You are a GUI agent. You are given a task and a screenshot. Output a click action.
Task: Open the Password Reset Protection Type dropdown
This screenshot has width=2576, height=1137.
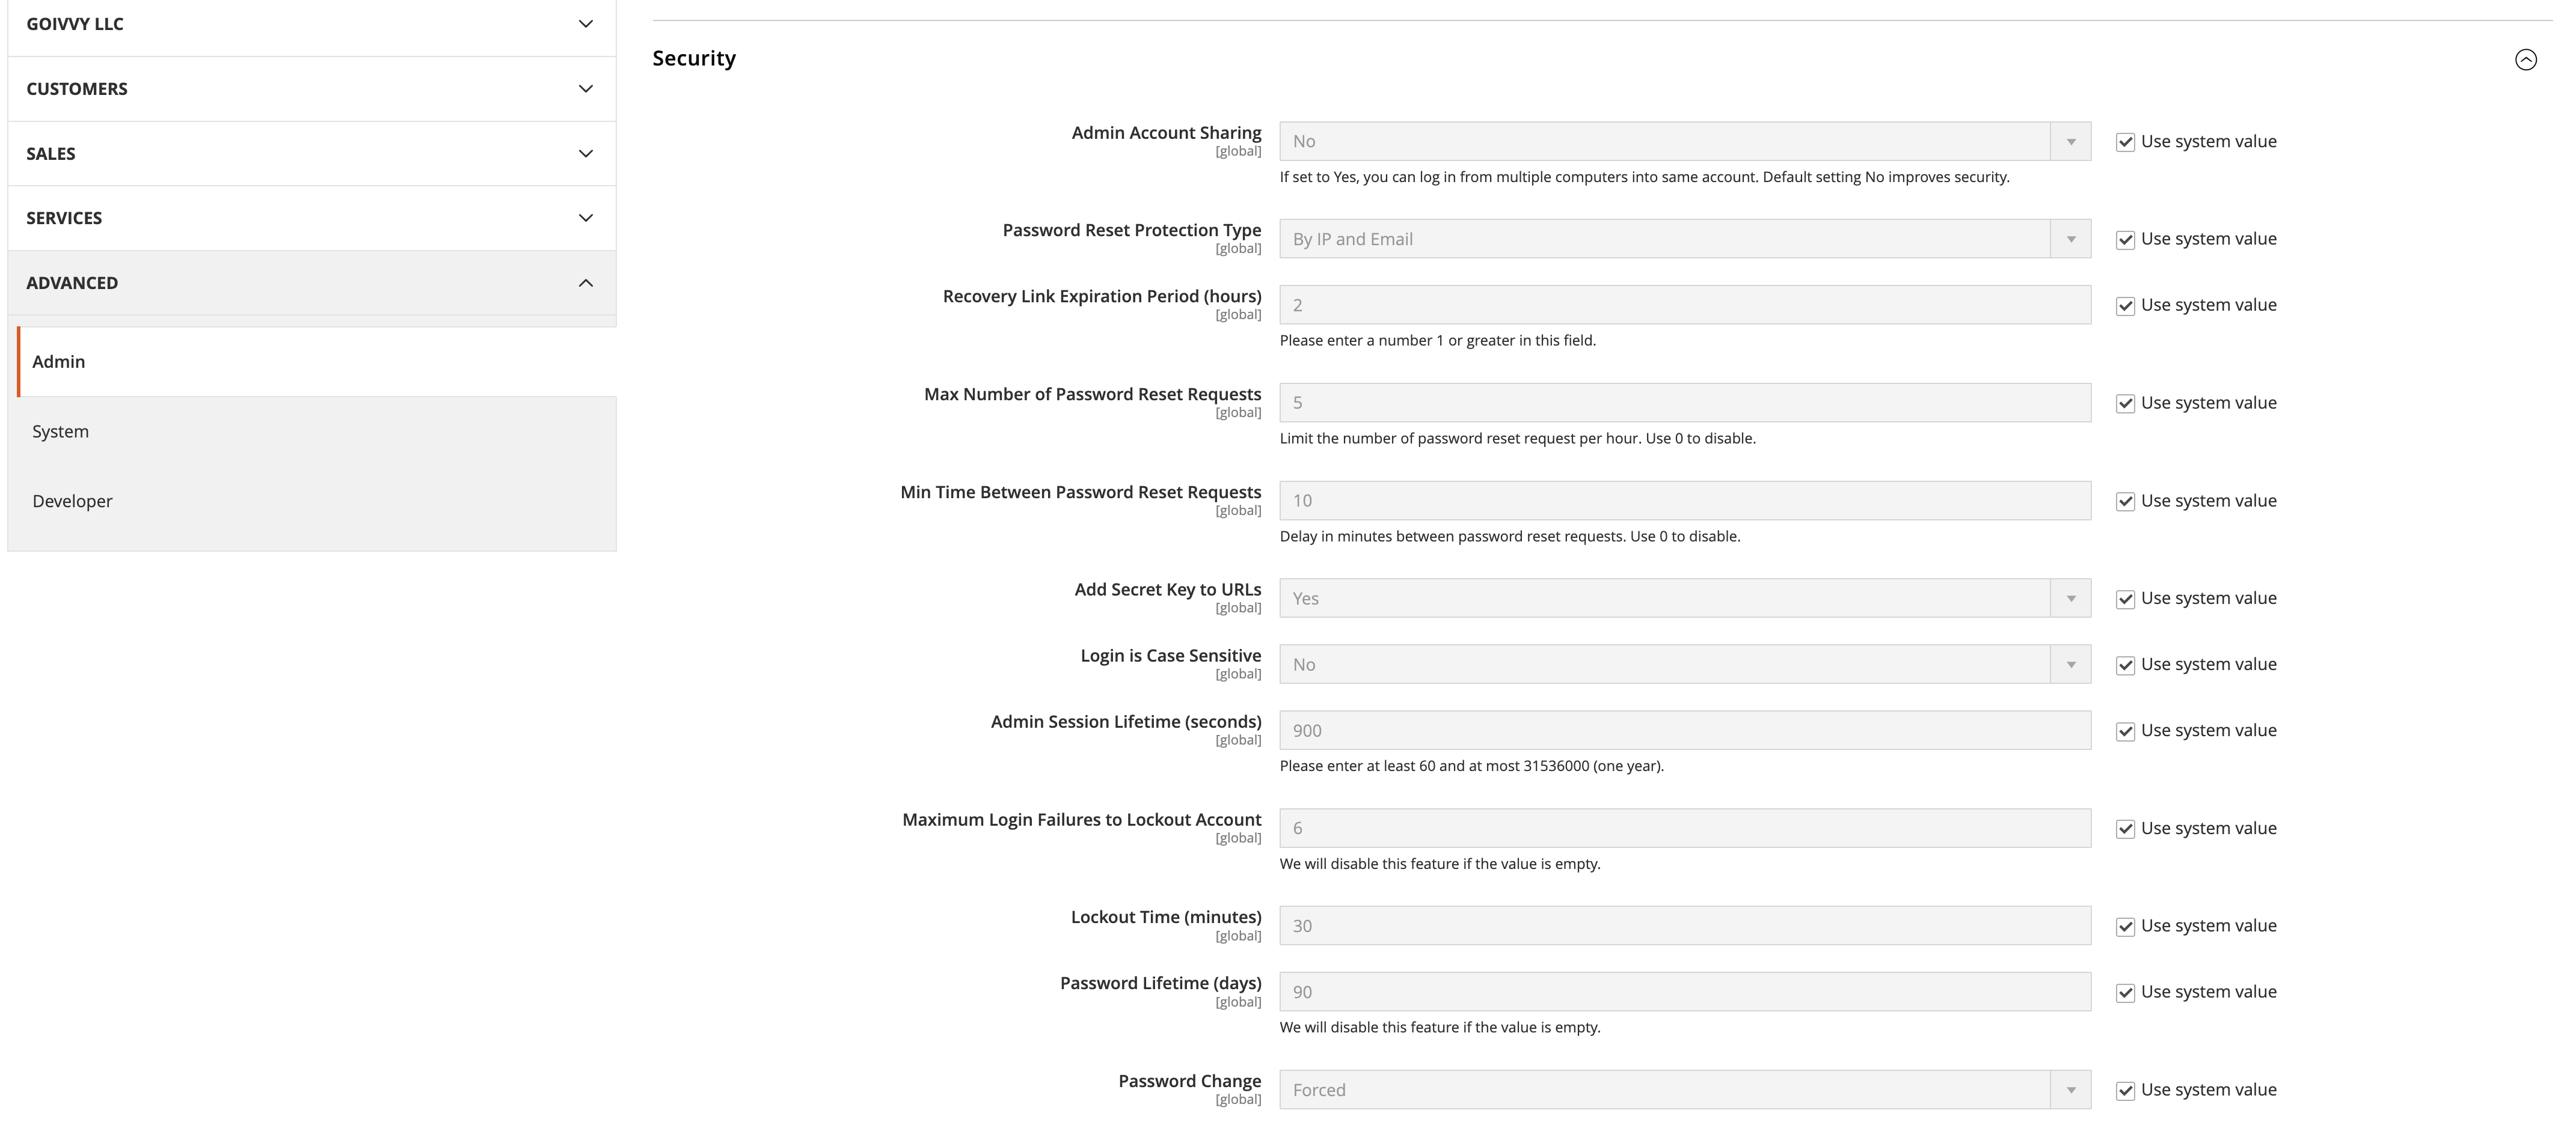point(1684,240)
